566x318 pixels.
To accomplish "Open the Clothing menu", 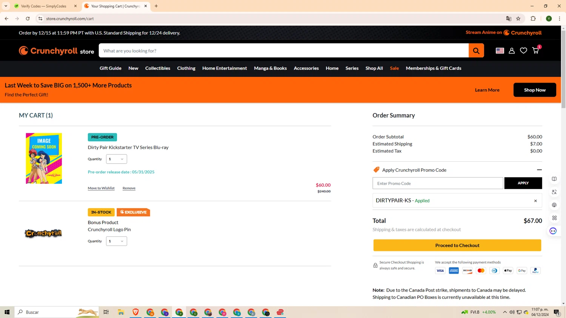I will [x=186, y=68].
